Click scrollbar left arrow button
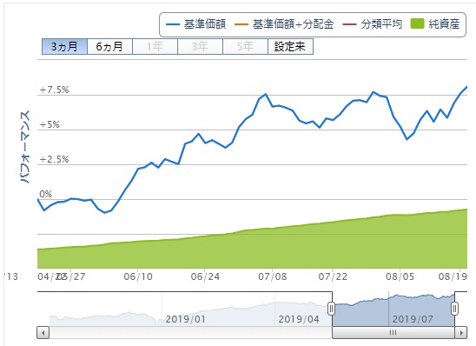 [x=43, y=333]
